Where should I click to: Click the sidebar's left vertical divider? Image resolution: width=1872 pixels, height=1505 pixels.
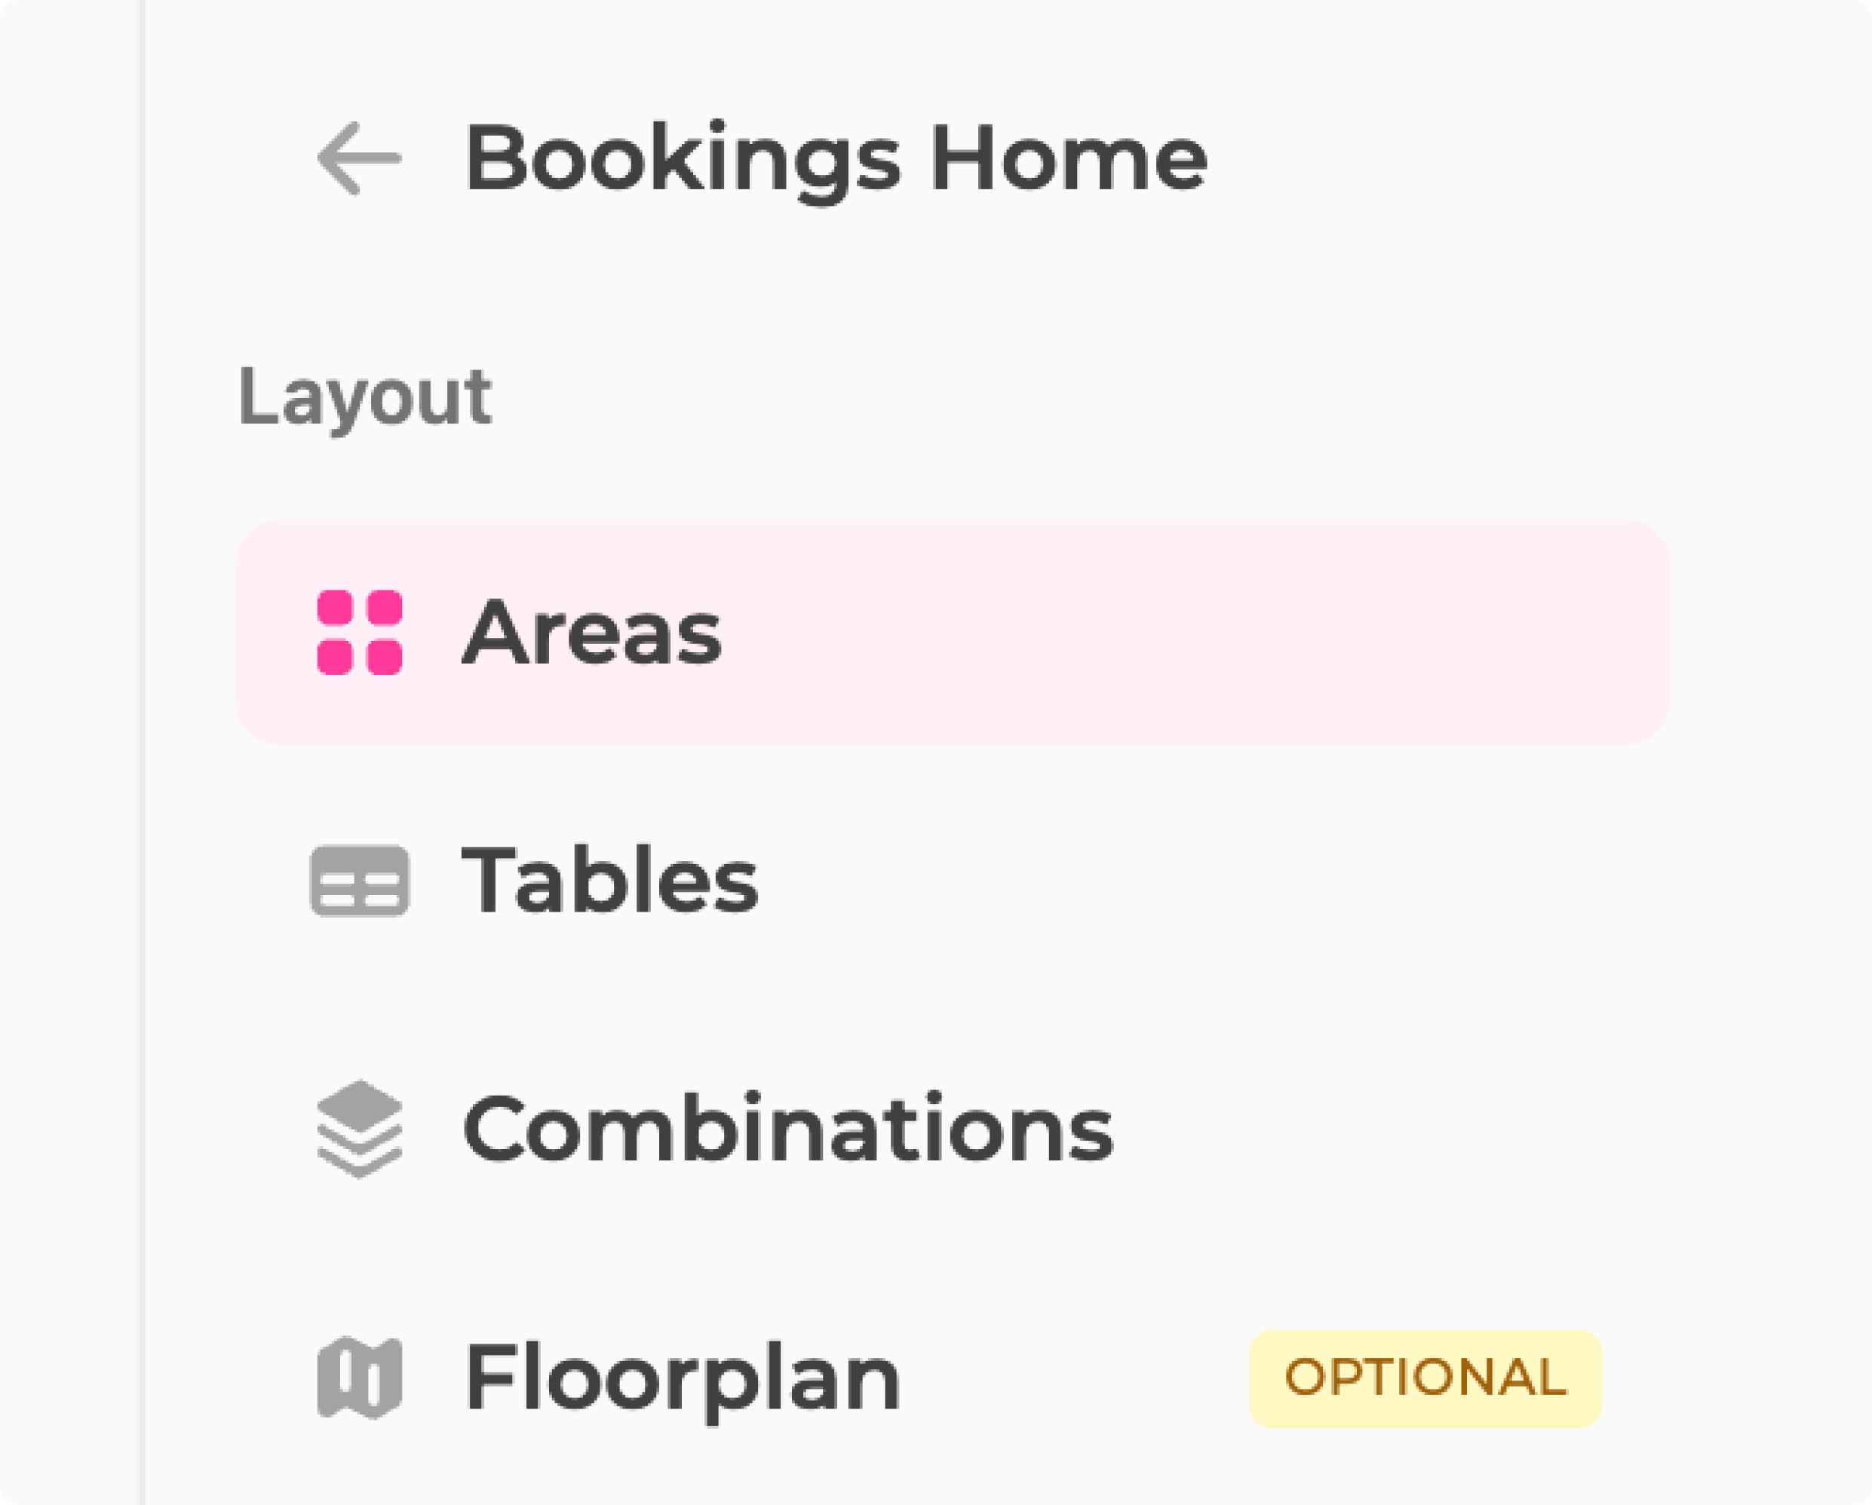(143, 752)
